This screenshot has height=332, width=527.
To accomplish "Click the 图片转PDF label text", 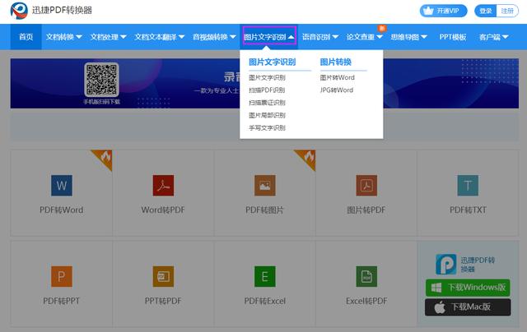I will 366,210.
